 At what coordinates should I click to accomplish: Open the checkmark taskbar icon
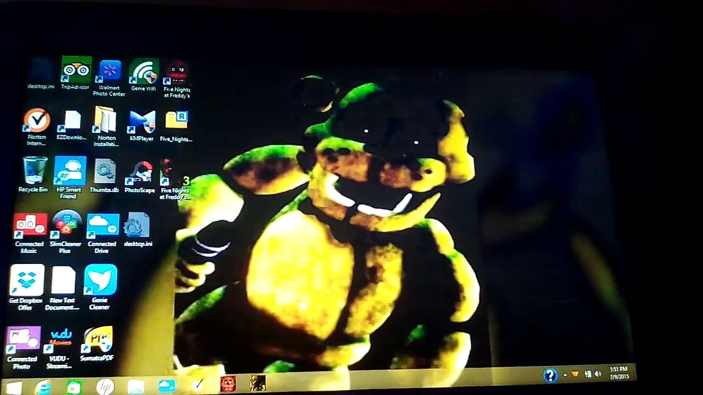click(198, 385)
